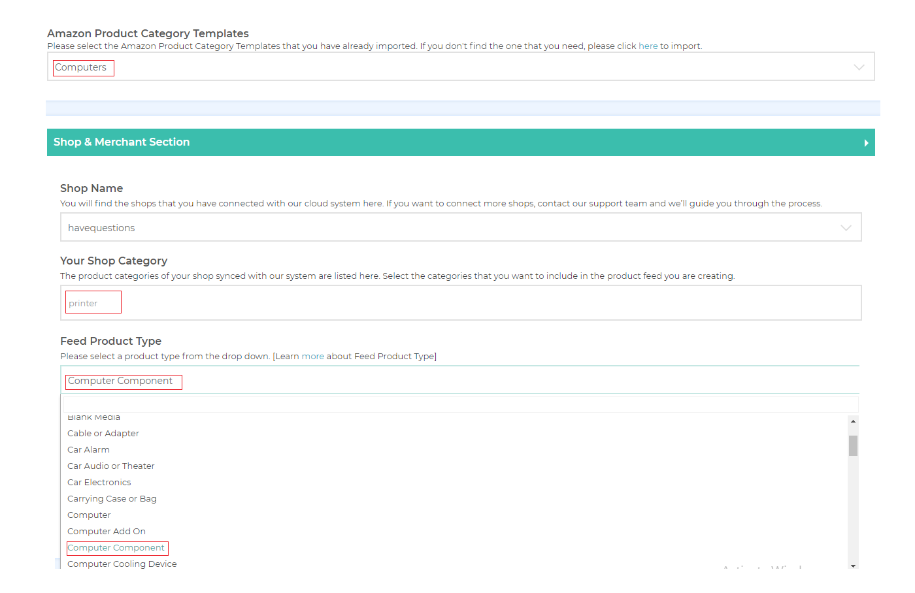Open the Feed Product Type dropdown
Image resolution: width=915 pixels, height=593 pixels.
(460, 380)
